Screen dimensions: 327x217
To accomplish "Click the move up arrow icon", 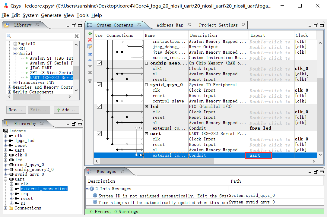I will (x=90, y=60).
